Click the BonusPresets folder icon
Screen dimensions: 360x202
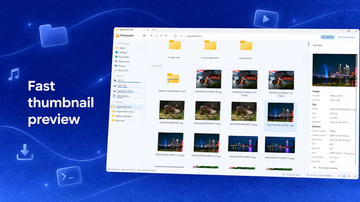click(246, 46)
